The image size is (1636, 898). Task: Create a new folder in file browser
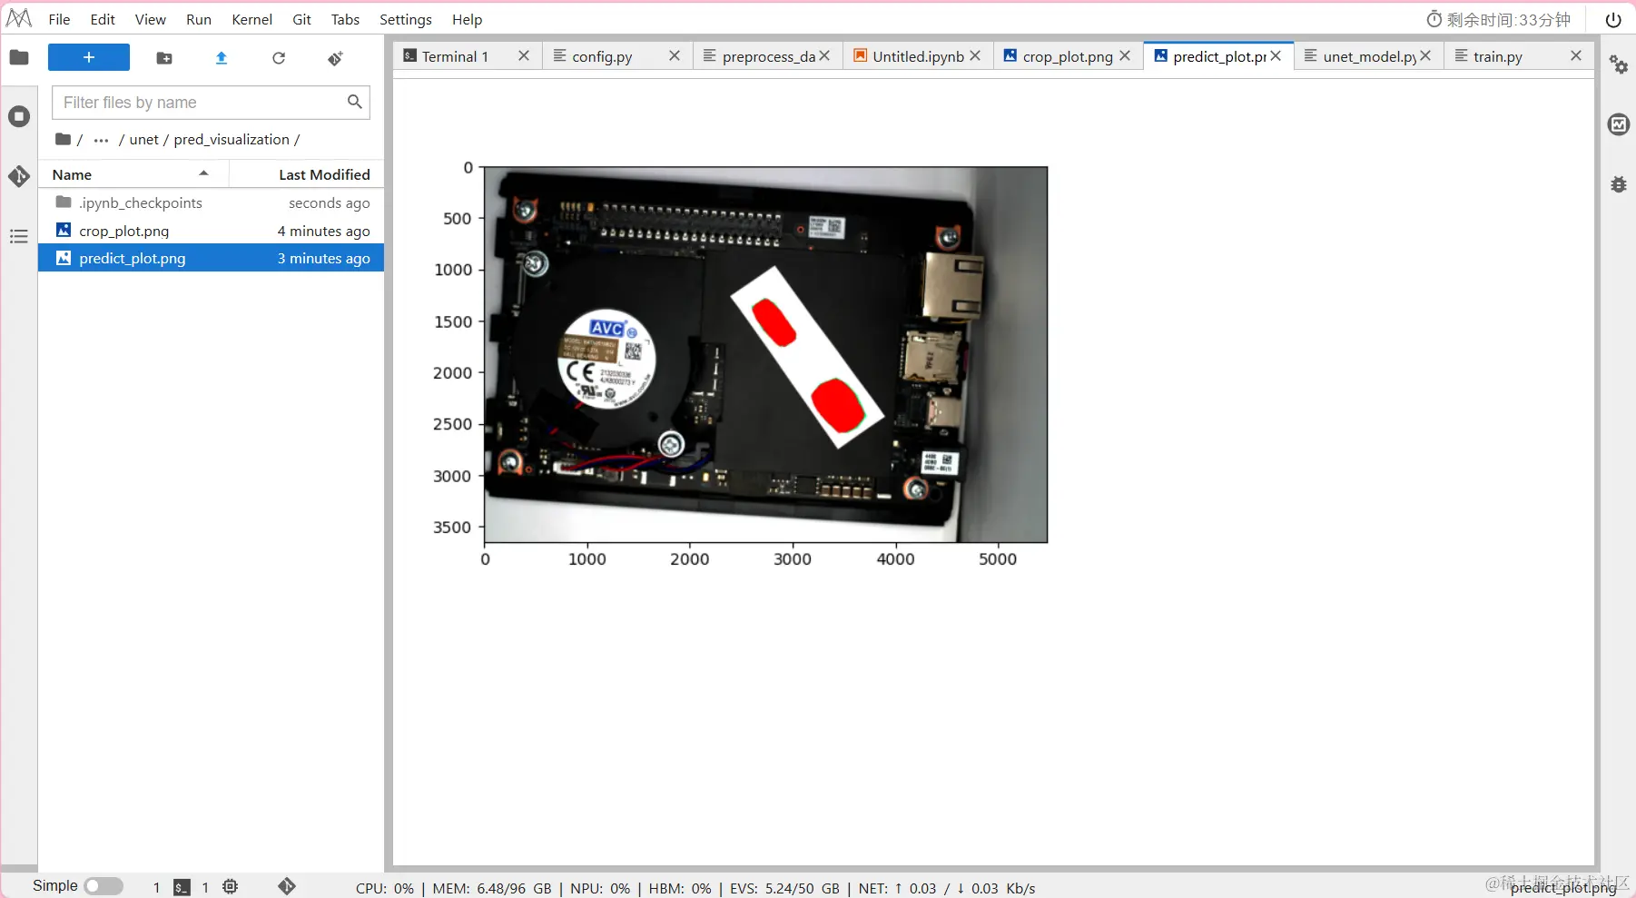[164, 58]
